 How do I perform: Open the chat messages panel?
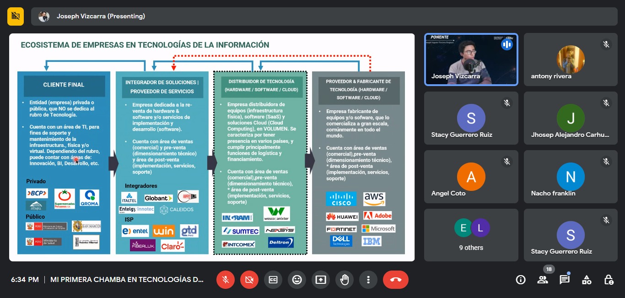pos(565,280)
